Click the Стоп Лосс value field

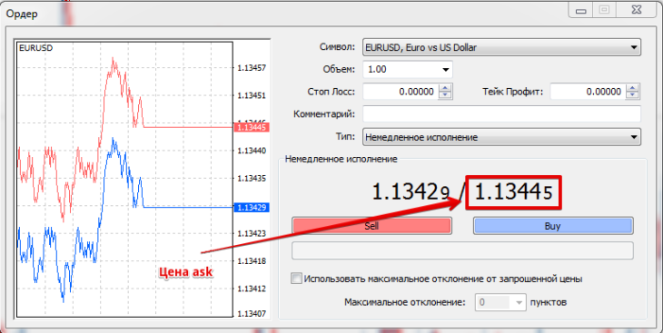click(x=401, y=92)
